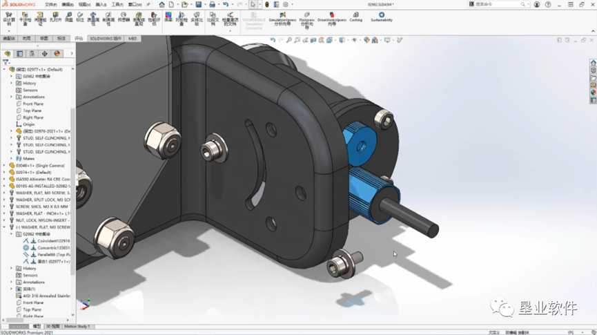Expand the 03046<1> (Single Camera) component
This screenshot has height=335, width=597.
[x=4, y=165]
